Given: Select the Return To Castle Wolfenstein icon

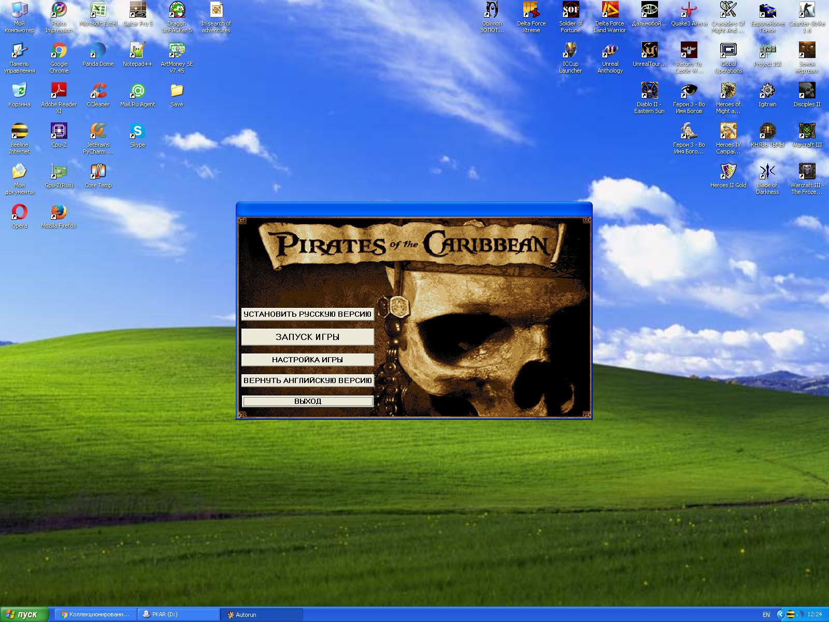Looking at the screenshot, I should click(689, 58).
